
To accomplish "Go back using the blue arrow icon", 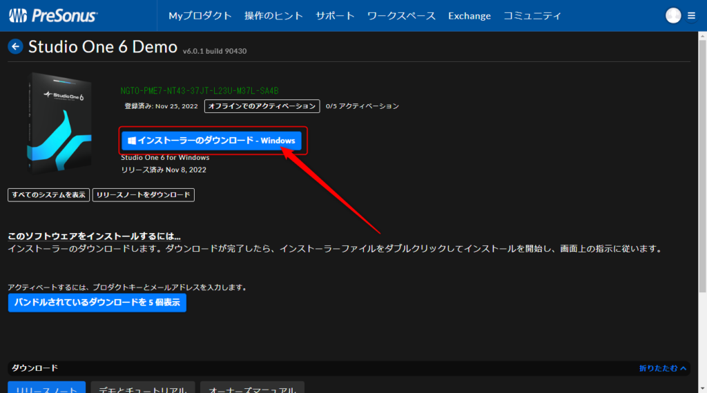I will pyautogui.click(x=15, y=46).
